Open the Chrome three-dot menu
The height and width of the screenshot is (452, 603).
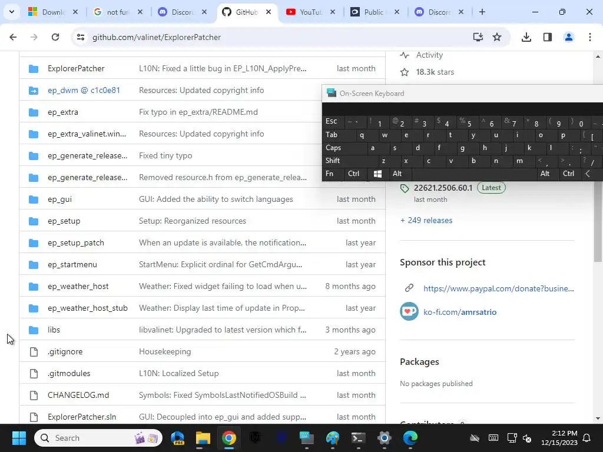point(590,37)
